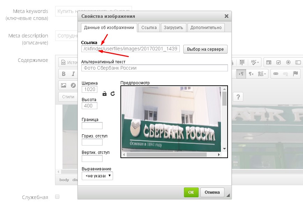This screenshot has width=303, height=205.
Task: Click the insert radio button icon
Action: pyautogui.click(x=288, y=62)
